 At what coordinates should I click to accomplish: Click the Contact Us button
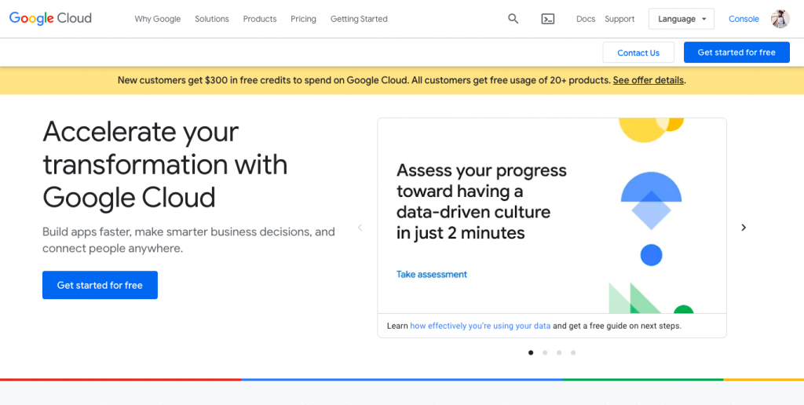[x=638, y=53]
